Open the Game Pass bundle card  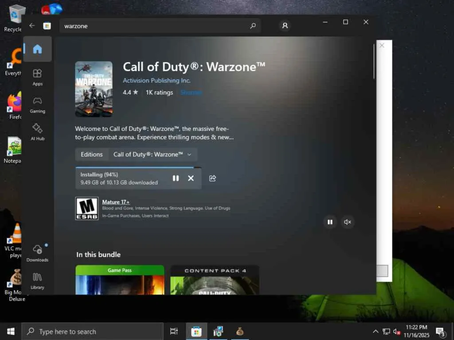pos(120,280)
